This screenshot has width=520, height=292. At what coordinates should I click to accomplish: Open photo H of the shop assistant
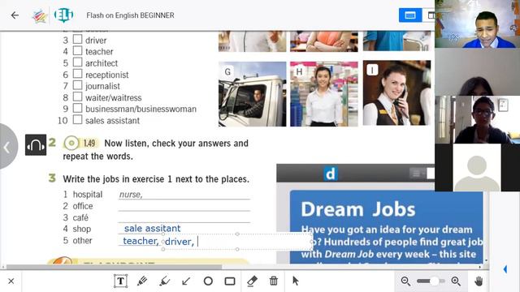pos(324,94)
